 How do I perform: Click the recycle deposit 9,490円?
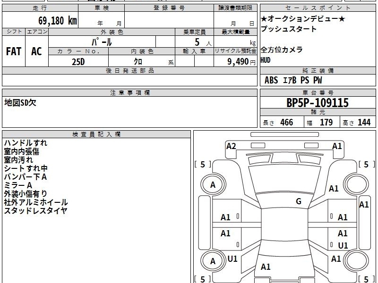(x=241, y=62)
